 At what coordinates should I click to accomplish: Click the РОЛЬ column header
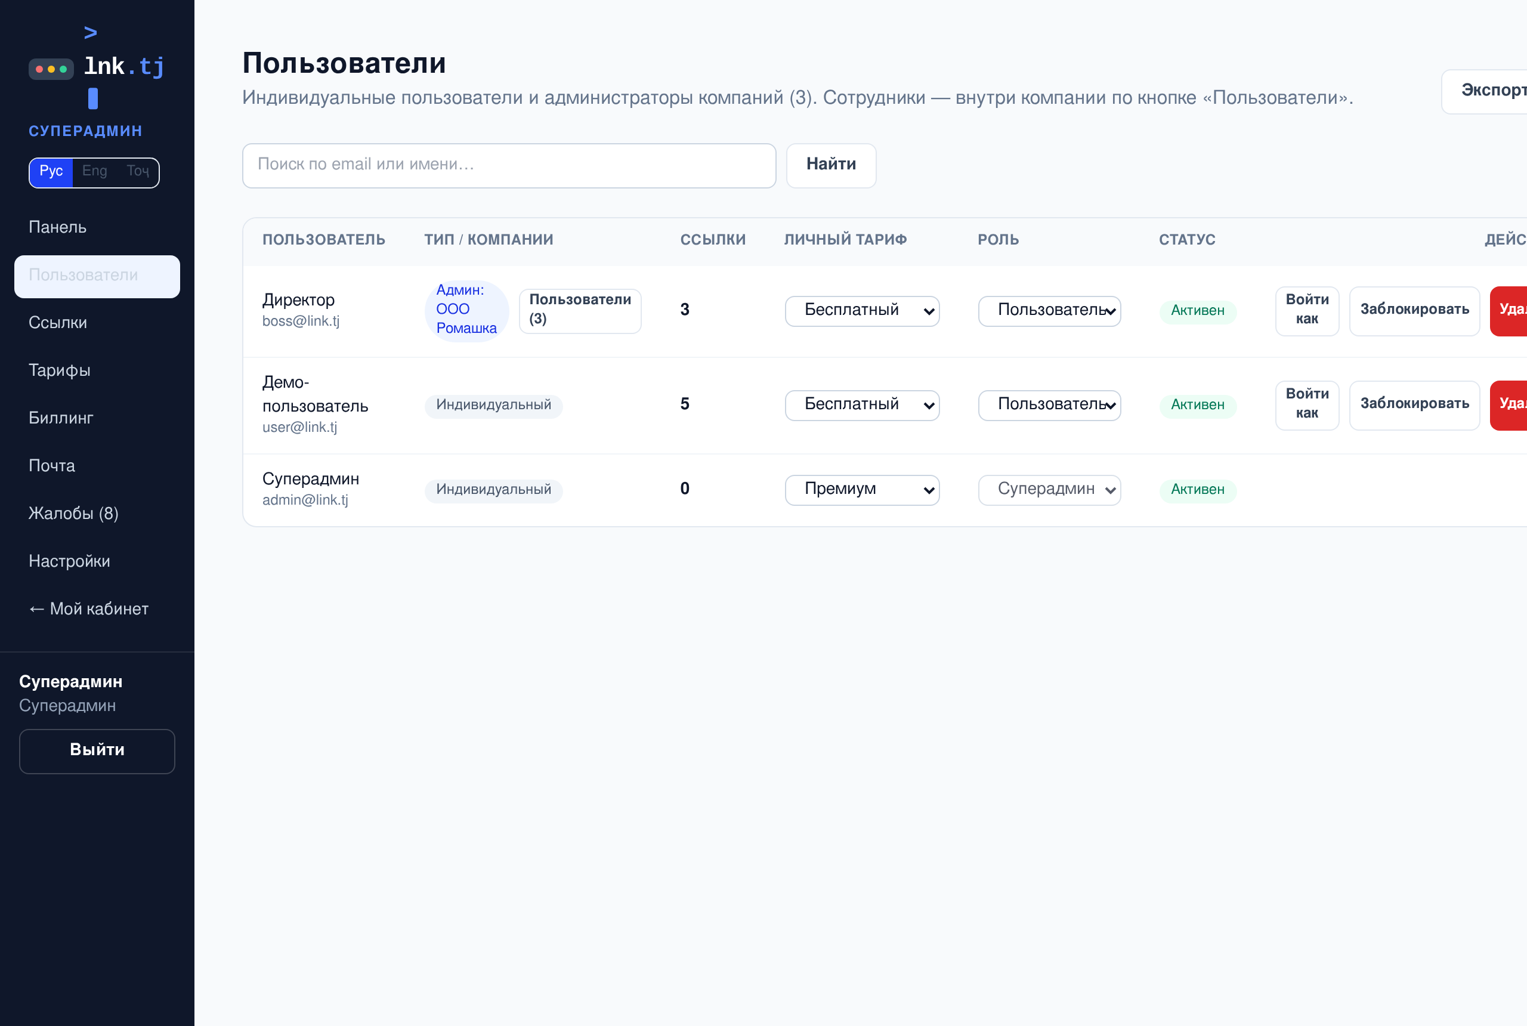(x=998, y=239)
